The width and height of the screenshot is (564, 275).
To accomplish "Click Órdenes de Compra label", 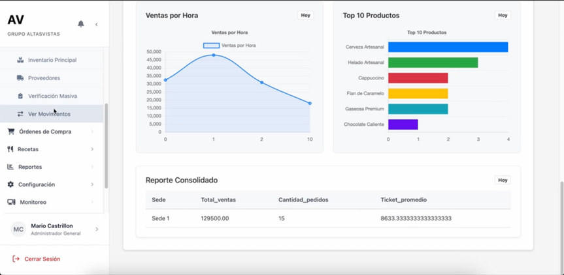I will click(45, 132).
